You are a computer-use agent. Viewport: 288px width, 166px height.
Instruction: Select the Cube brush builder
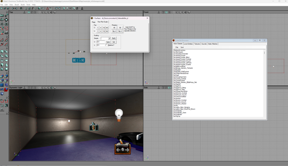click(2, 51)
